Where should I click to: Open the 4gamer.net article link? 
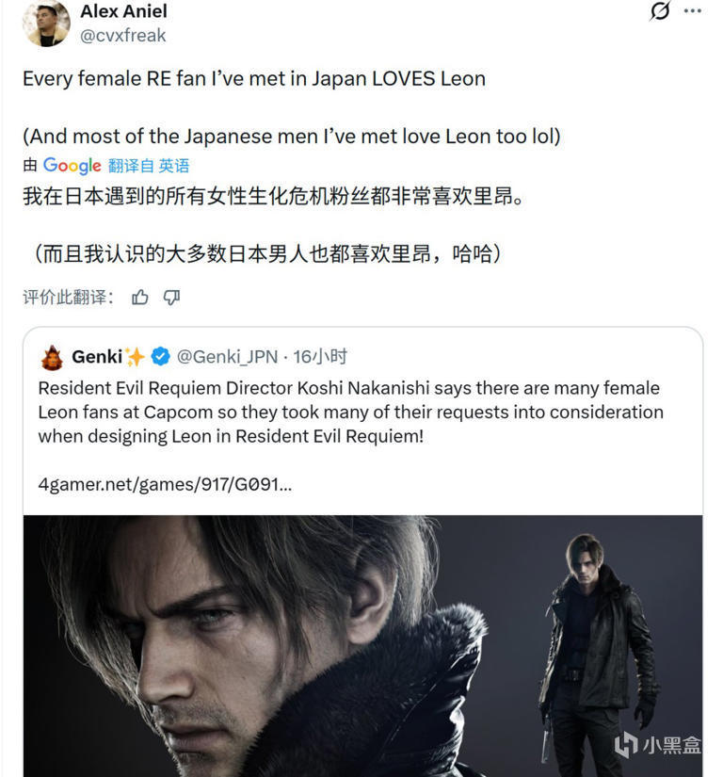pyautogui.click(x=165, y=484)
